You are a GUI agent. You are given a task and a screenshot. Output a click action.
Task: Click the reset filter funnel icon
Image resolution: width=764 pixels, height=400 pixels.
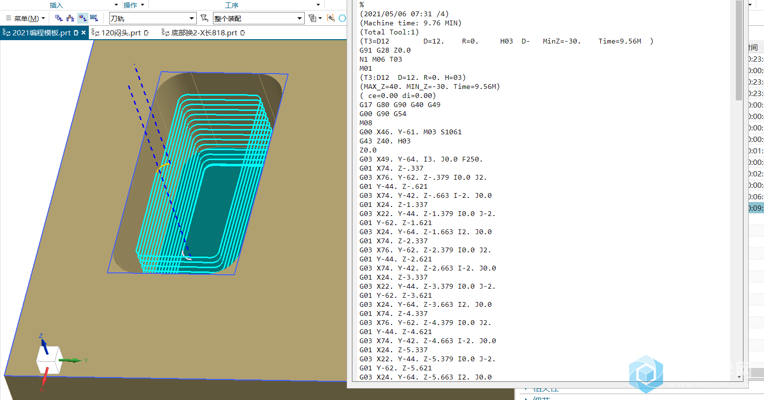(x=204, y=18)
